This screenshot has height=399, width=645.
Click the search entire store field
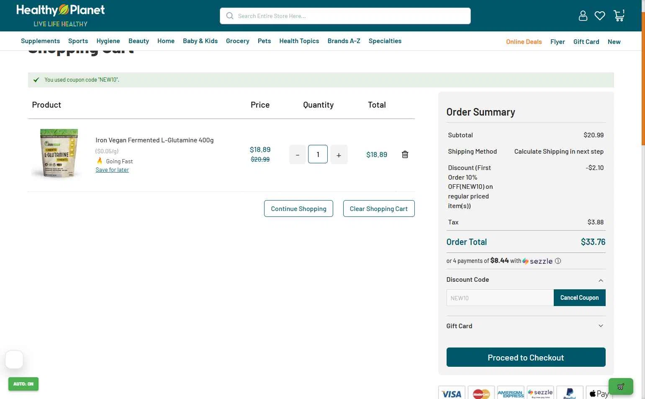[x=345, y=16]
